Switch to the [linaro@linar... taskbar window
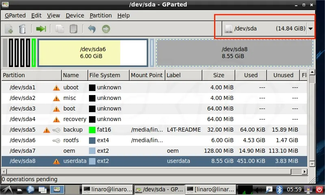The width and height of the screenshot is (325, 195). (x=210, y=190)
